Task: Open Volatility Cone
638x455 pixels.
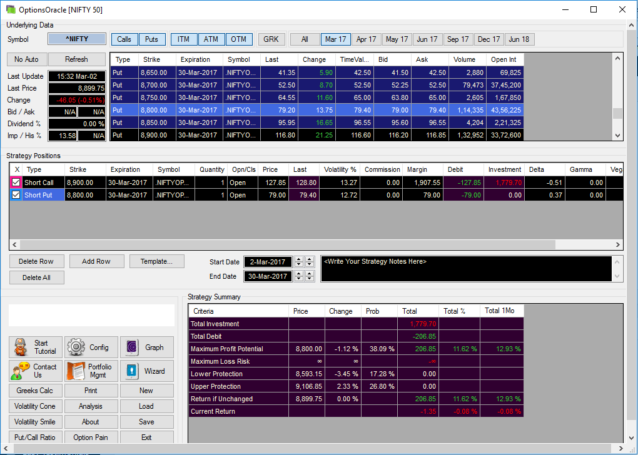Action: [36, 406]
